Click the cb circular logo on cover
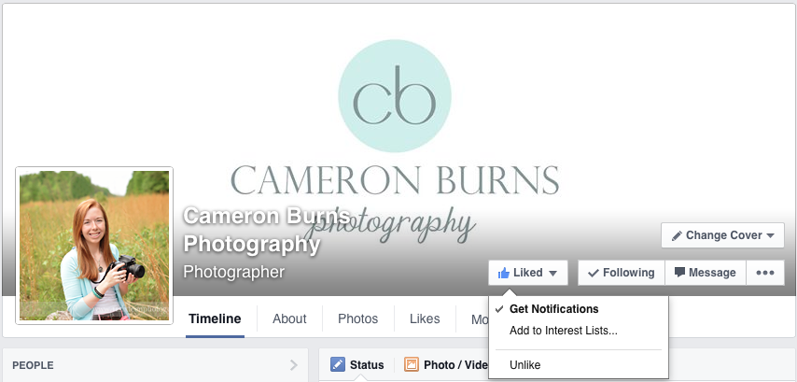Image resolution: width=797 pixels, height=382 pixels. tap(395, 95)
